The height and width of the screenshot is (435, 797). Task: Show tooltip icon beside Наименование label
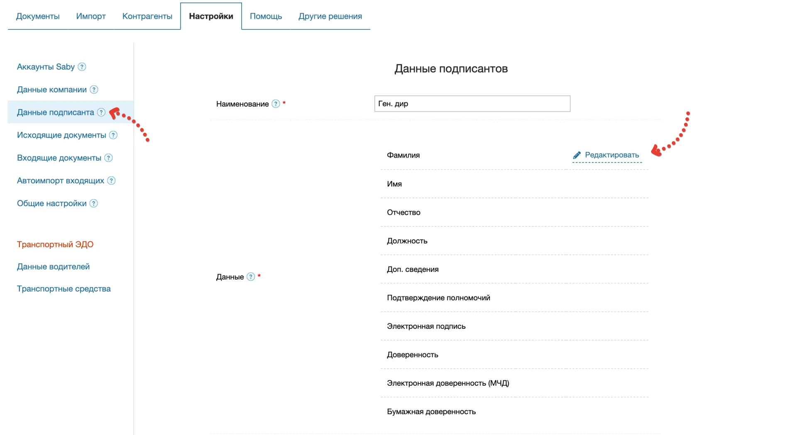(x=276, y=104)
